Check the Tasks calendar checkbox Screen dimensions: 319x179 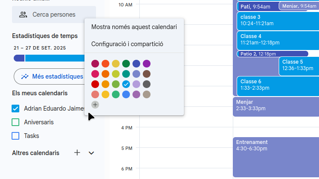point(16,136)
